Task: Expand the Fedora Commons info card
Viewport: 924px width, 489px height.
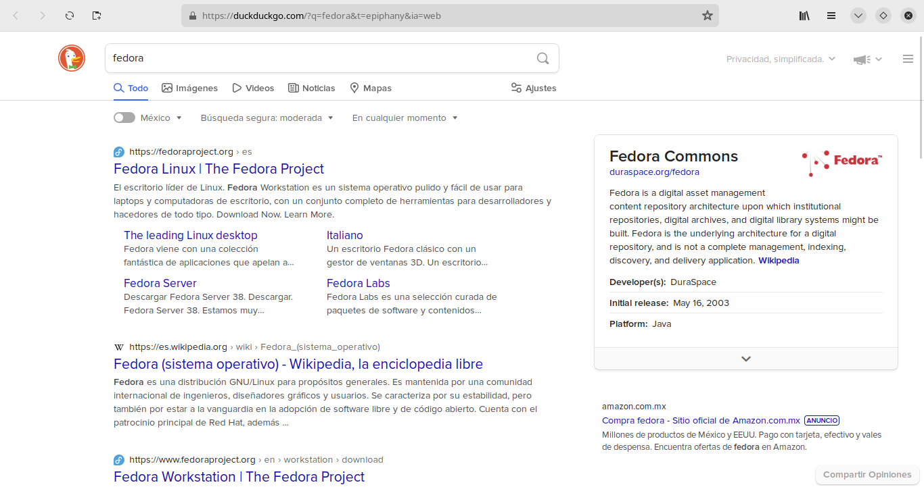Action: click(x=746, y=359)
